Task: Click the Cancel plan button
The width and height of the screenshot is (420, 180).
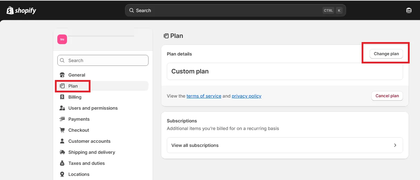Action: pos(387,96)
